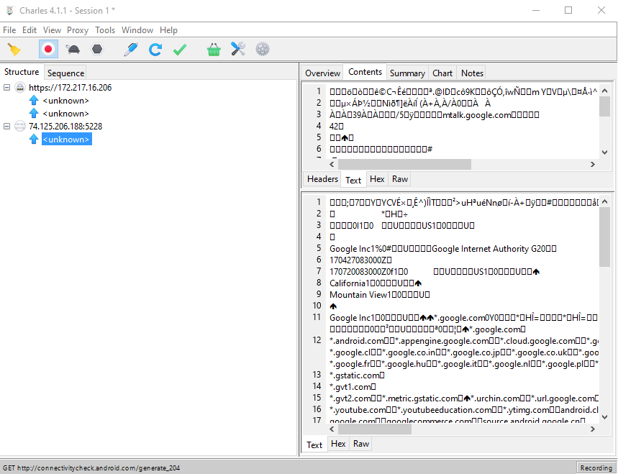Collapse the https://172.217.16.206 tree node
Screen dimensions: 618x474
(x=7, y=88)
